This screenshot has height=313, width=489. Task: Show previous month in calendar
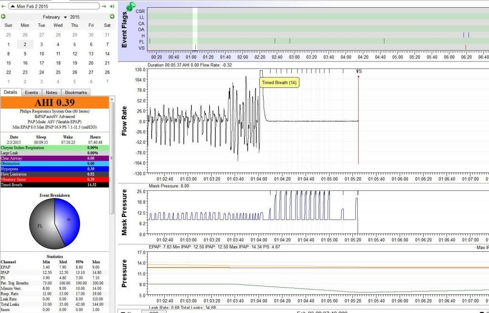[3, 17]
